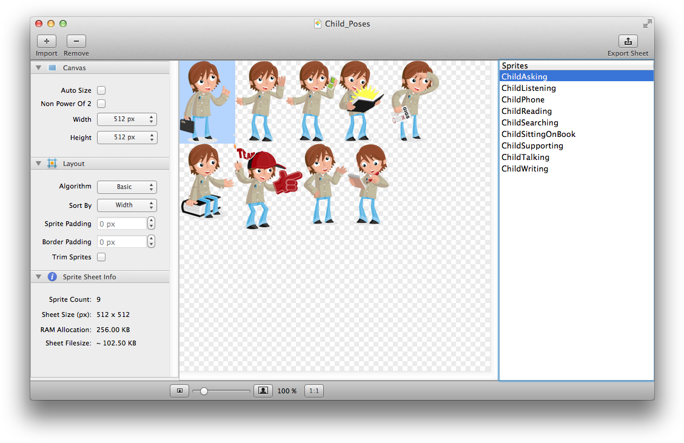This screenshot has width=684, height=443.
Task: Select ChildReading in the Sprites list
Action: tap(526, 111)
